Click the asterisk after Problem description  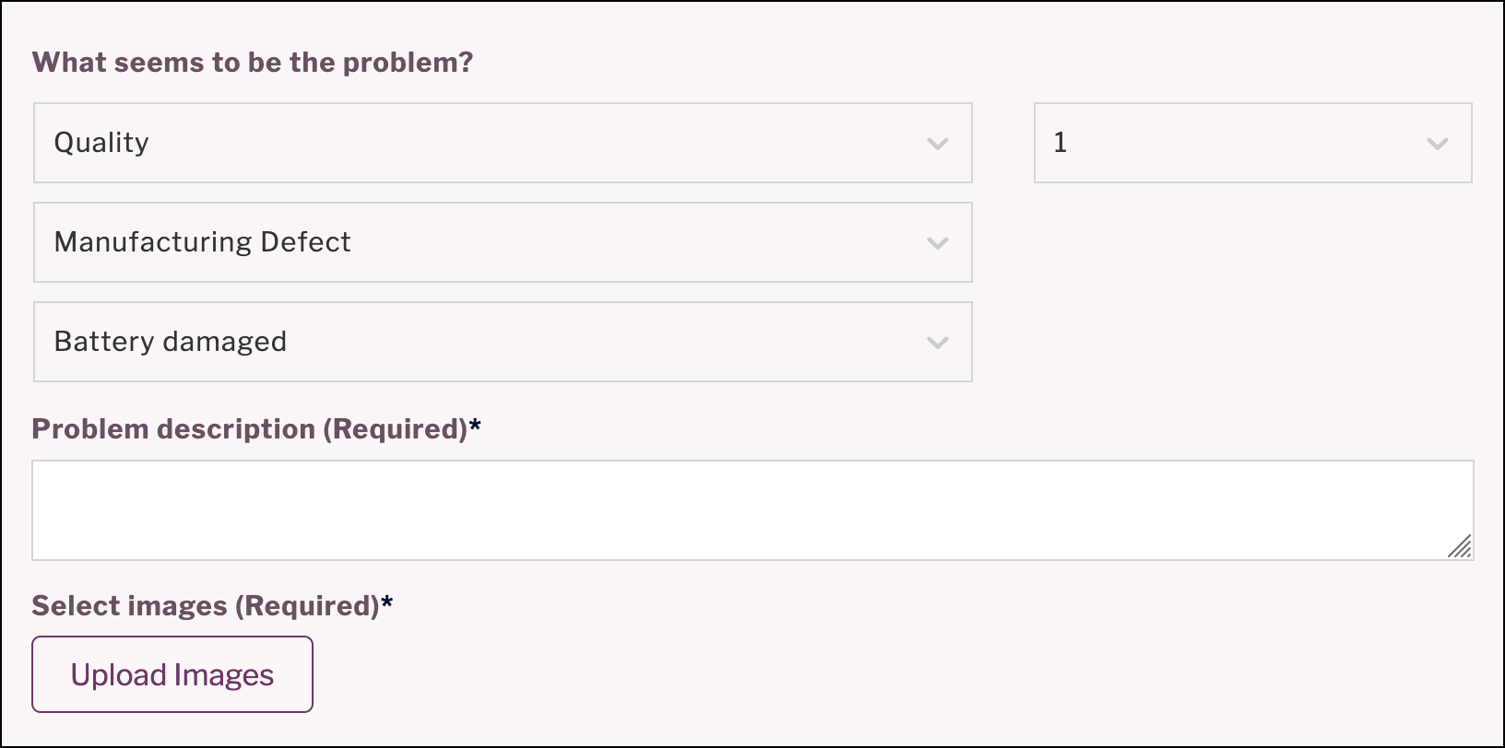click(x=476, y=427)
